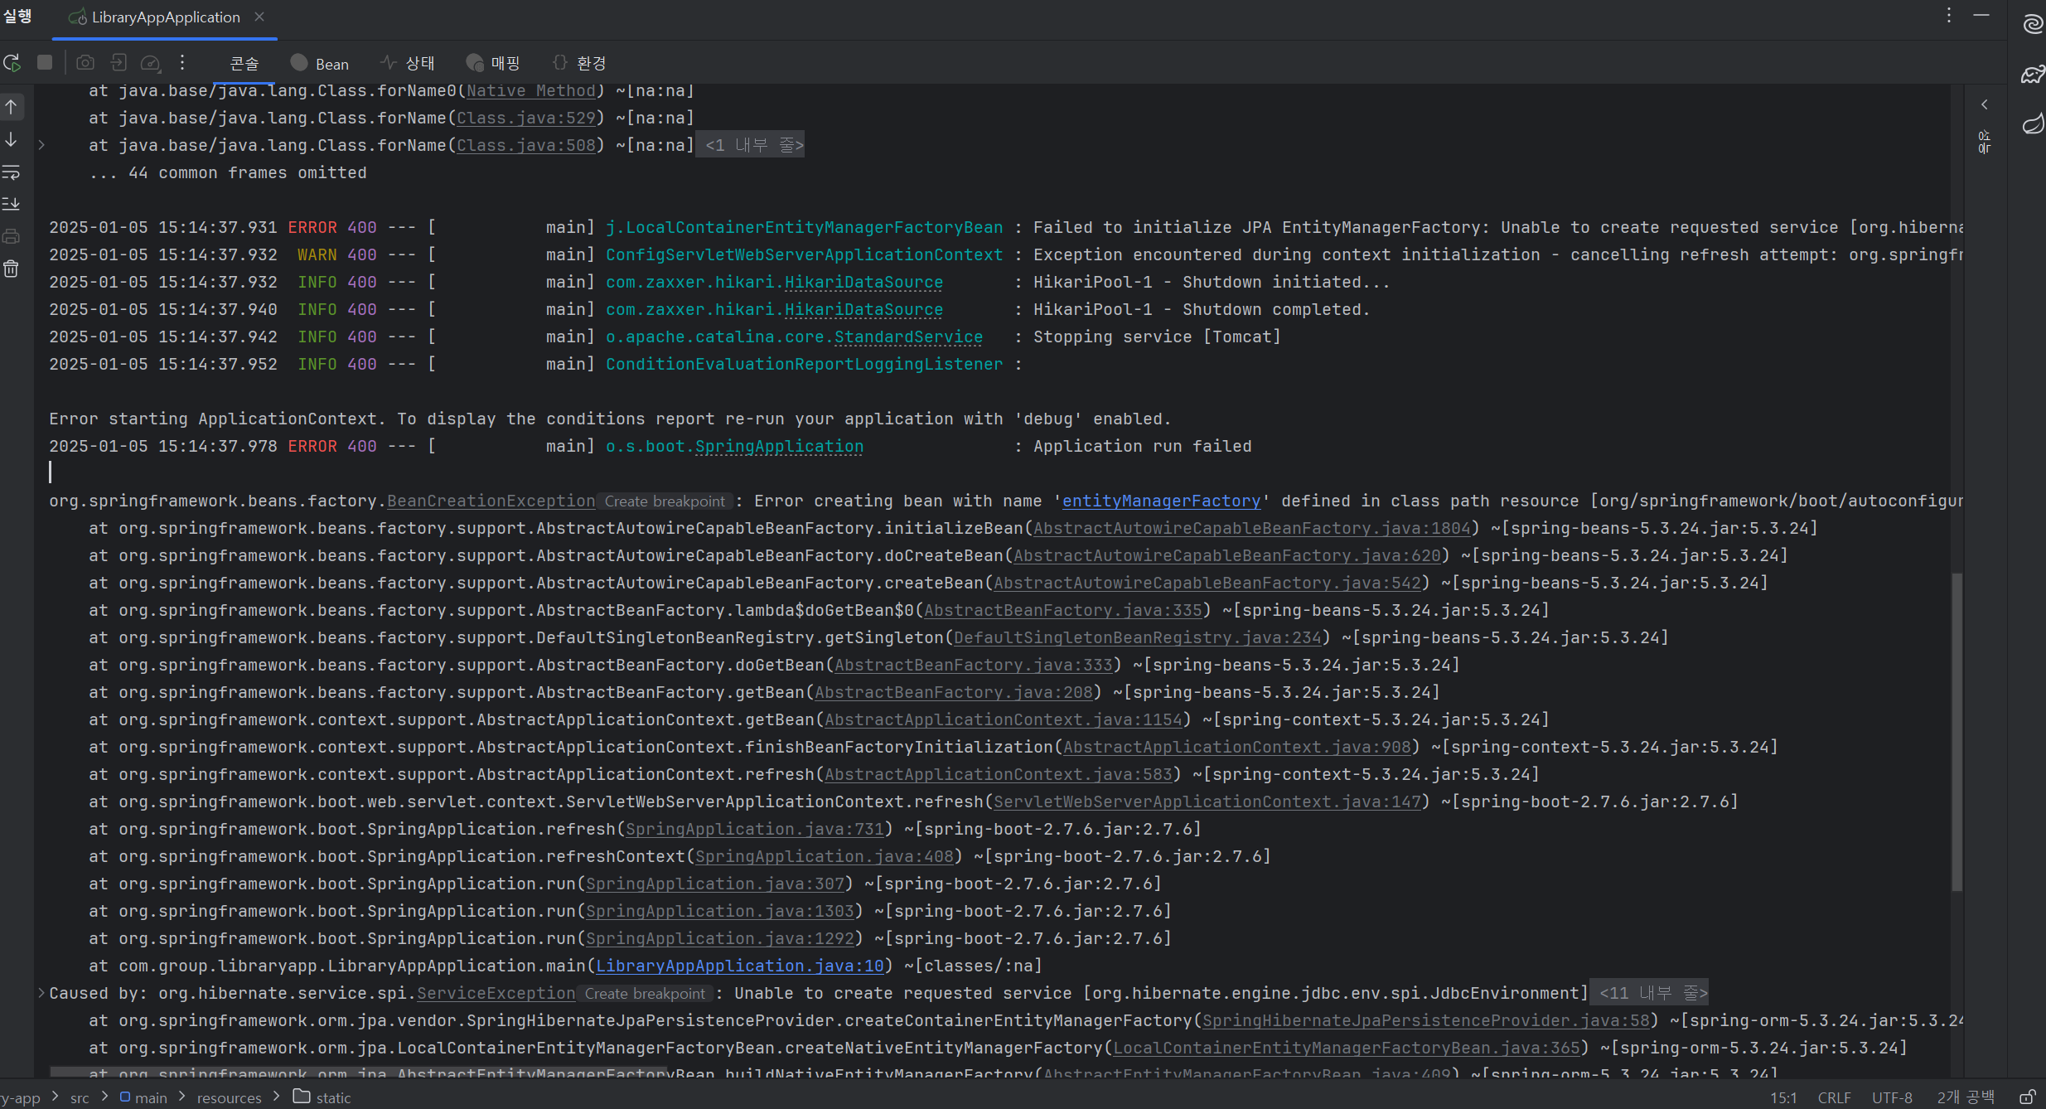Click the static folder breadcrumb
The height and width of the screenshot is (1109, 2046).
[322, 1098]
